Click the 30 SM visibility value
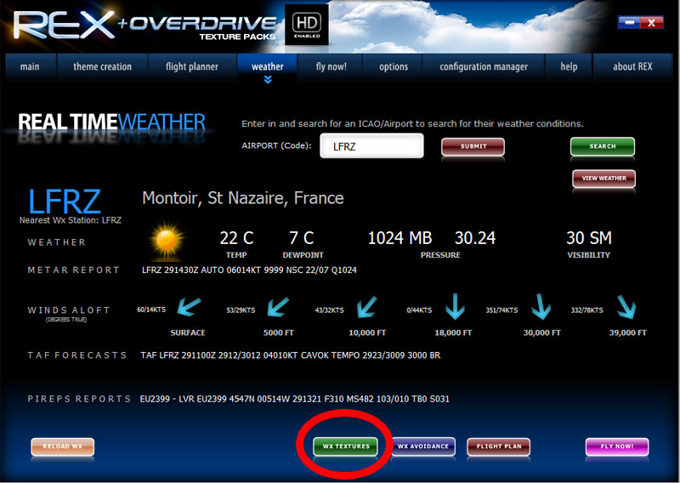The height and width of the screenshot is (483, 680). (588, 238)
